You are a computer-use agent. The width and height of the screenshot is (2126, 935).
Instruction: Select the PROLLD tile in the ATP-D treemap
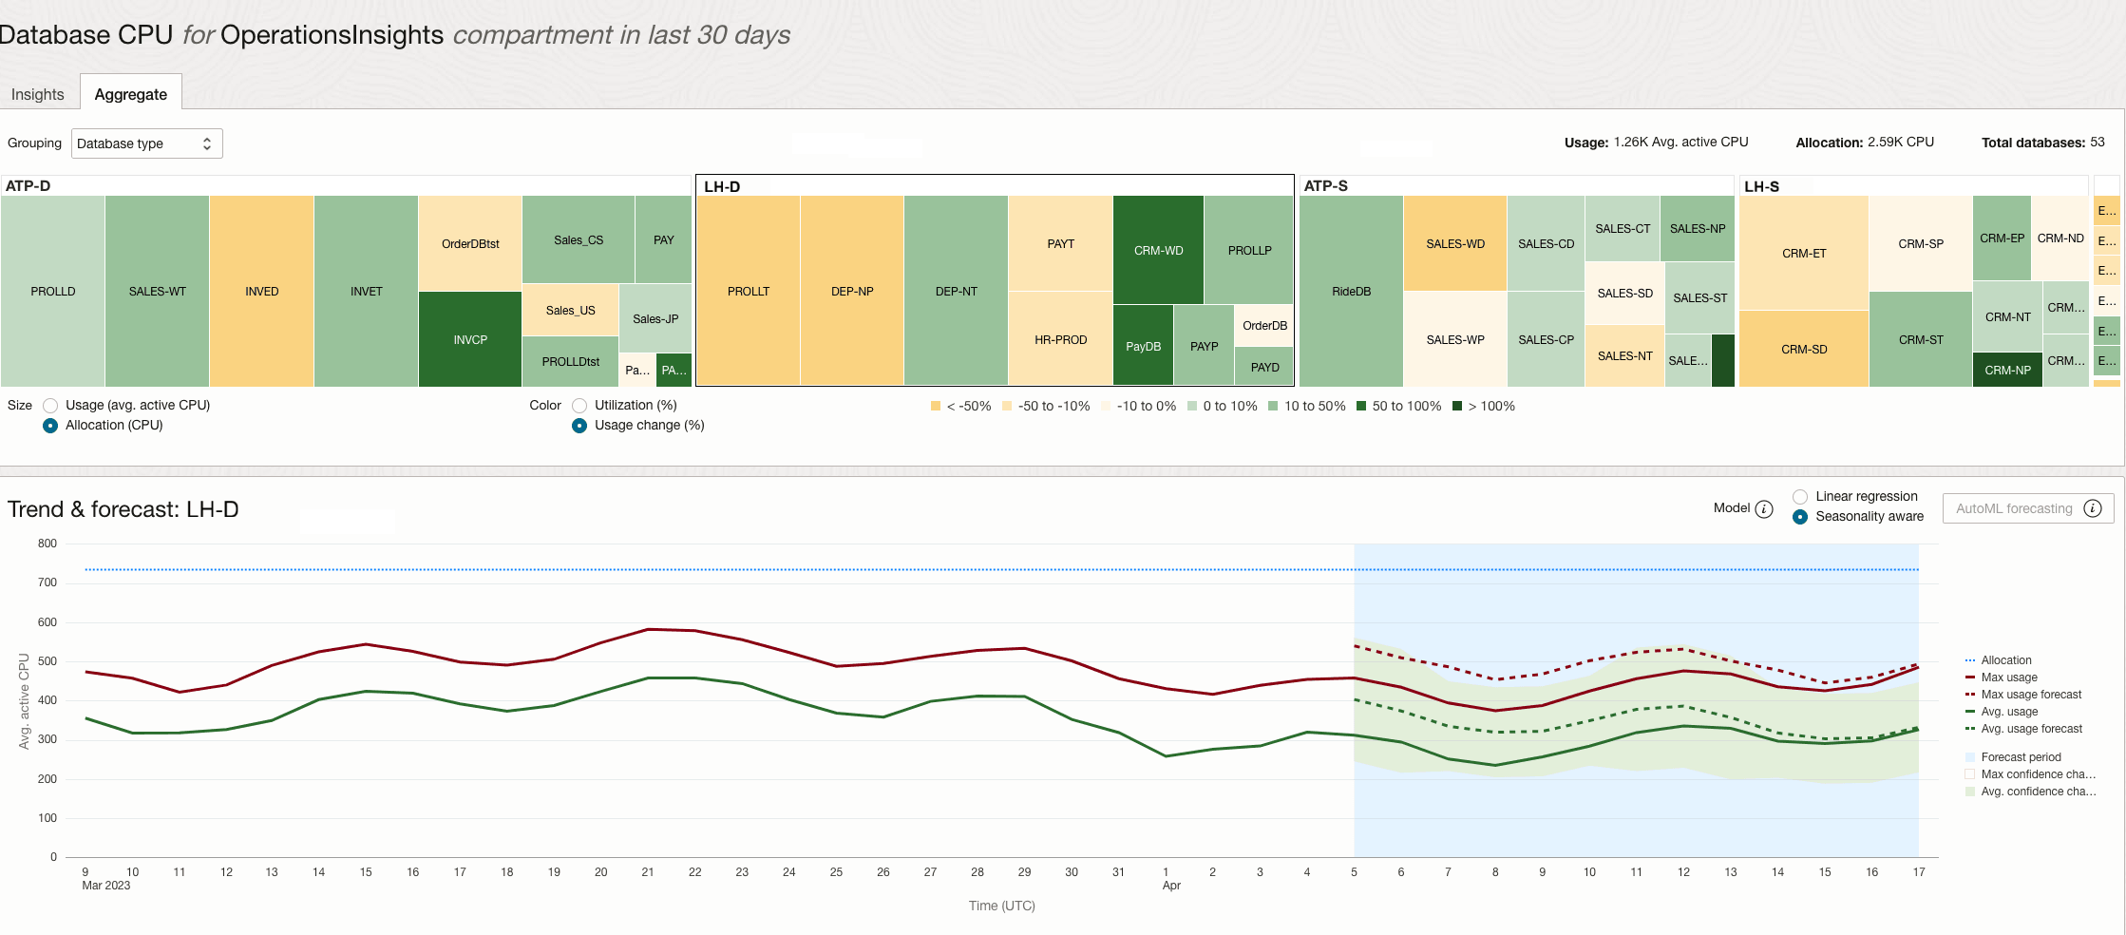pyautogui.click(x=53, y=290)
